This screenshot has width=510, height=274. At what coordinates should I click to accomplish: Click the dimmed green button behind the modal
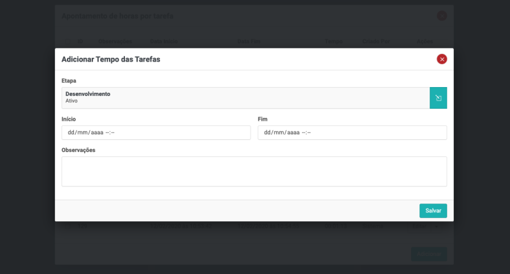(x=428, y=254)
